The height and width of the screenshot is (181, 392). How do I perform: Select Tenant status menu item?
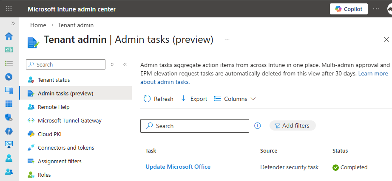tap(54, 80)
